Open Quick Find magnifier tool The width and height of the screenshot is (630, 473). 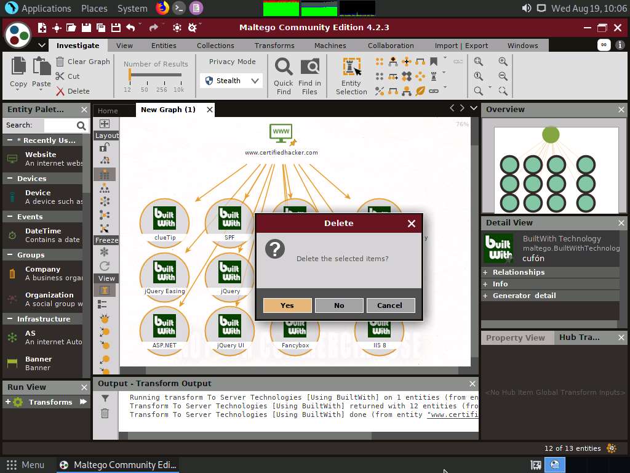[284, 76]
